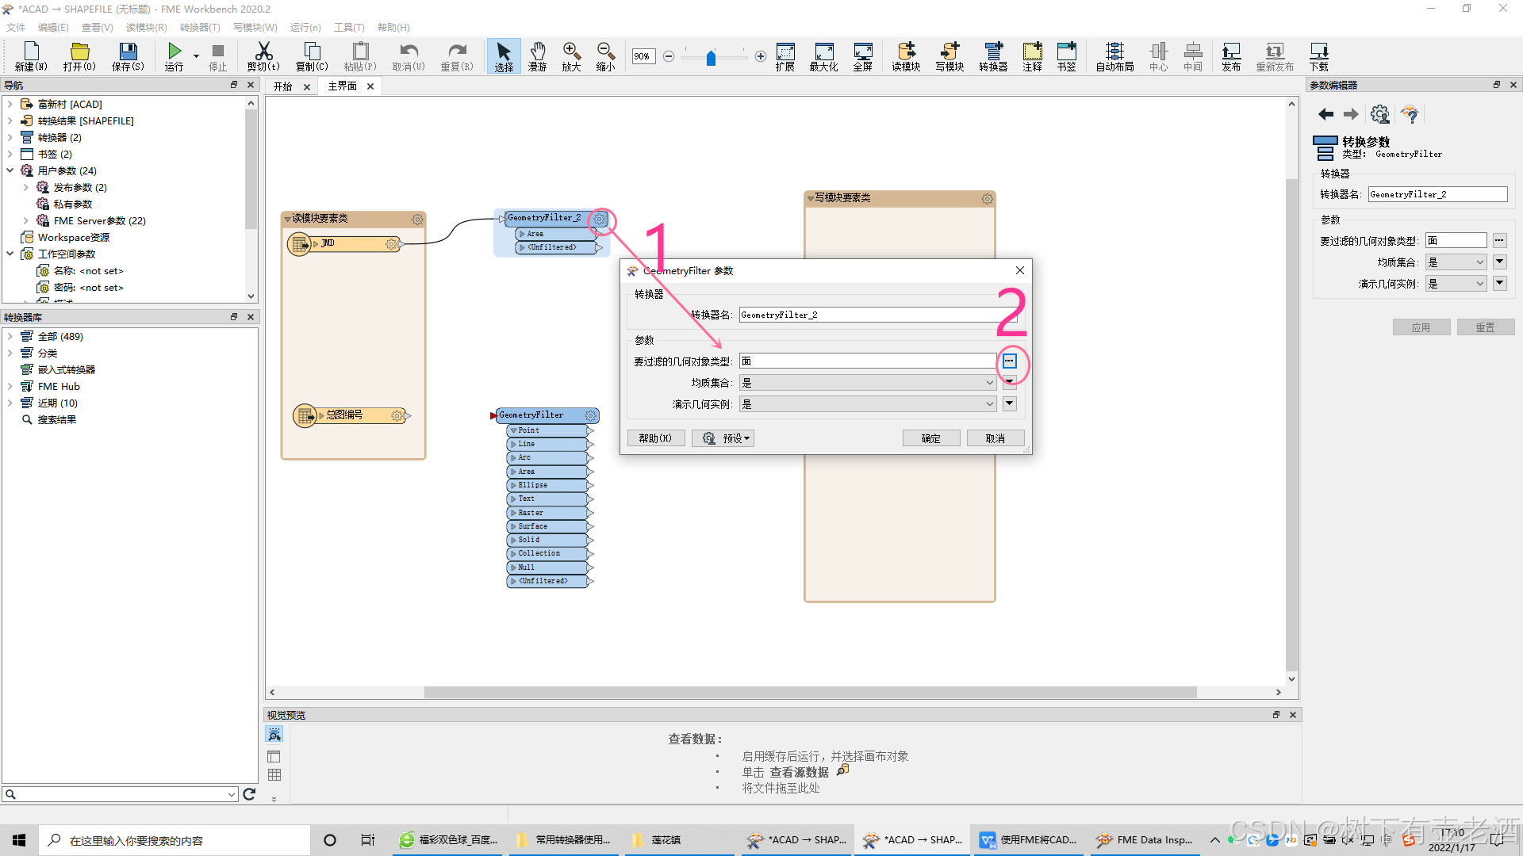The width and height of the screenshot is (1523, 856).
Task: Open the 均质集合 dropdown in the dialog
Action: click(x=989, y=382)
